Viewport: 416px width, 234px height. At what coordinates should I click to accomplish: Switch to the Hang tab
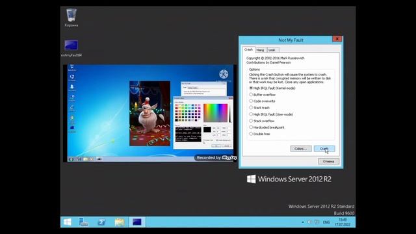(260, 50)
